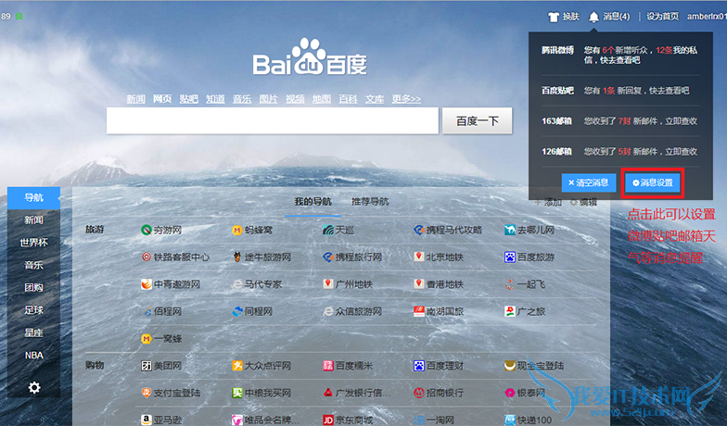Image resolution: width=727 pixels, height=426 pixels.
Task: Select the NBA sidebar tab
Action: point(33,356)
